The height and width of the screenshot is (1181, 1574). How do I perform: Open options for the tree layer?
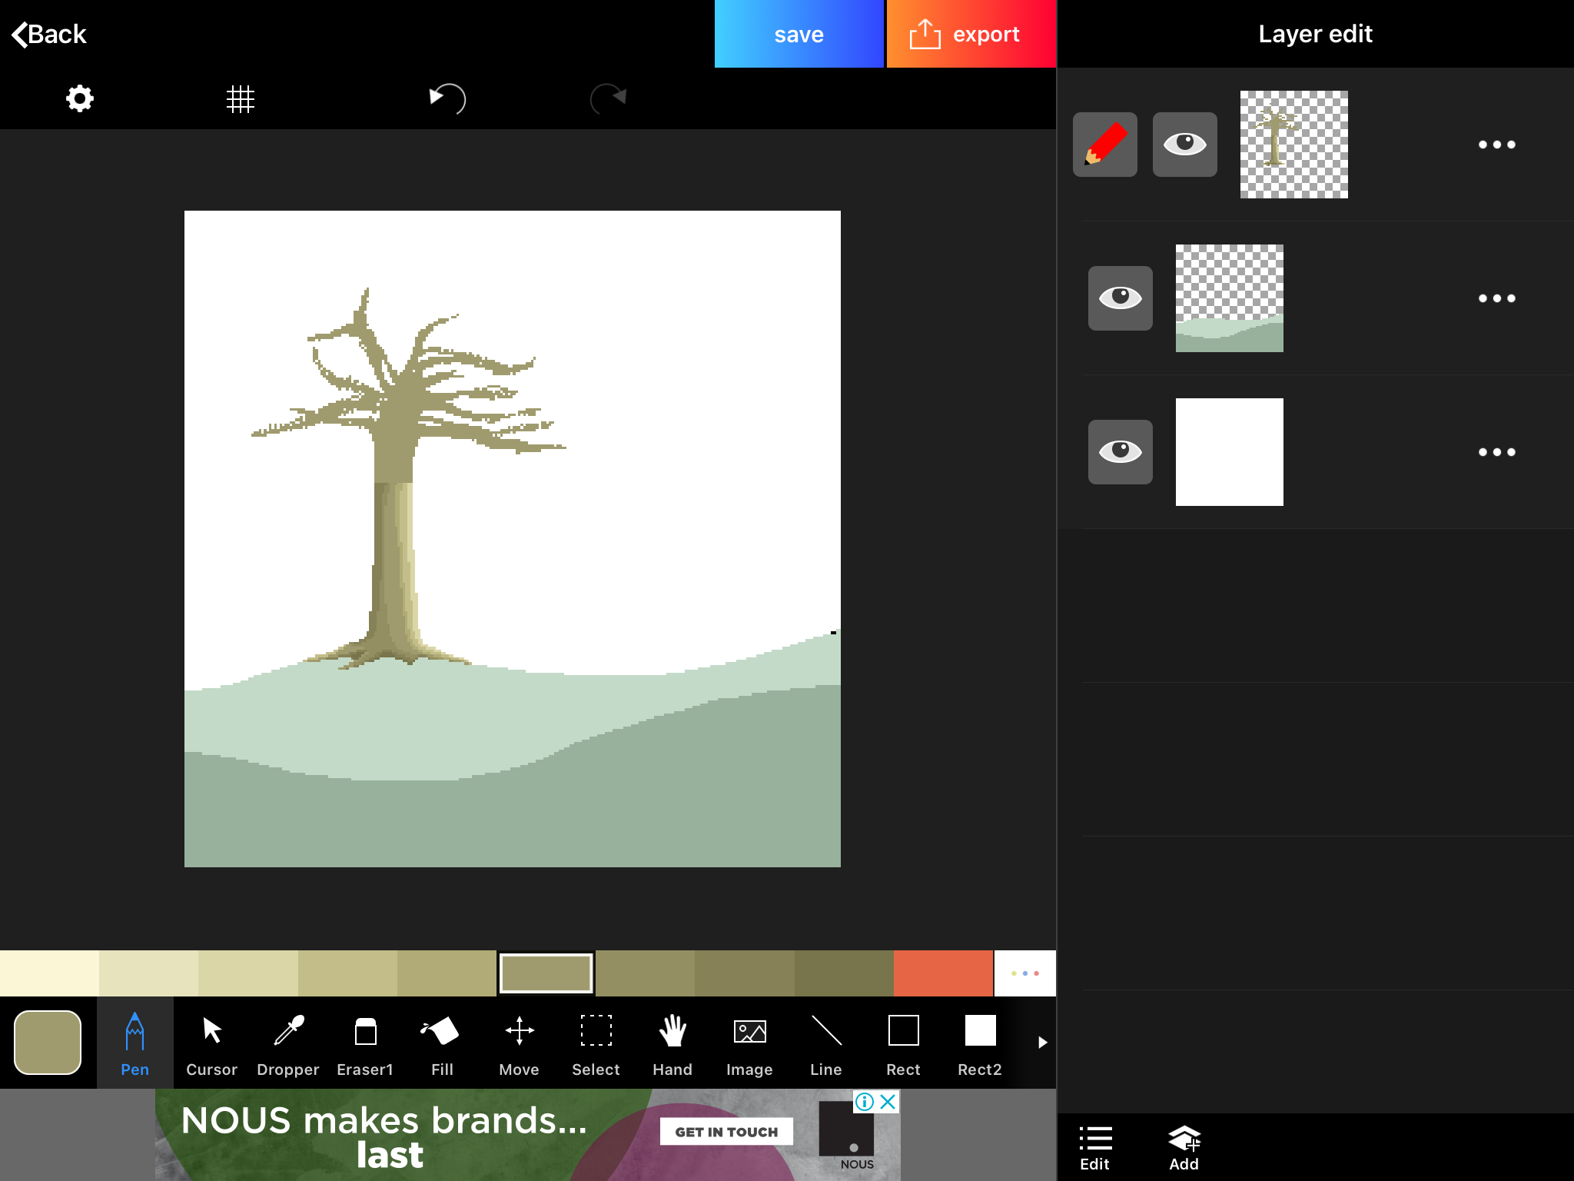[1496, 145]
